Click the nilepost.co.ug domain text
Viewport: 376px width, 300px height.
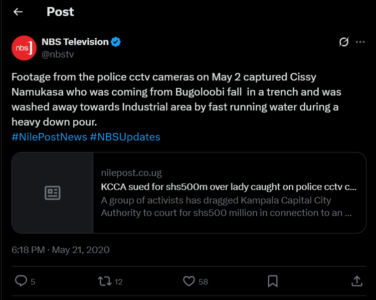(x=131, y=173)
